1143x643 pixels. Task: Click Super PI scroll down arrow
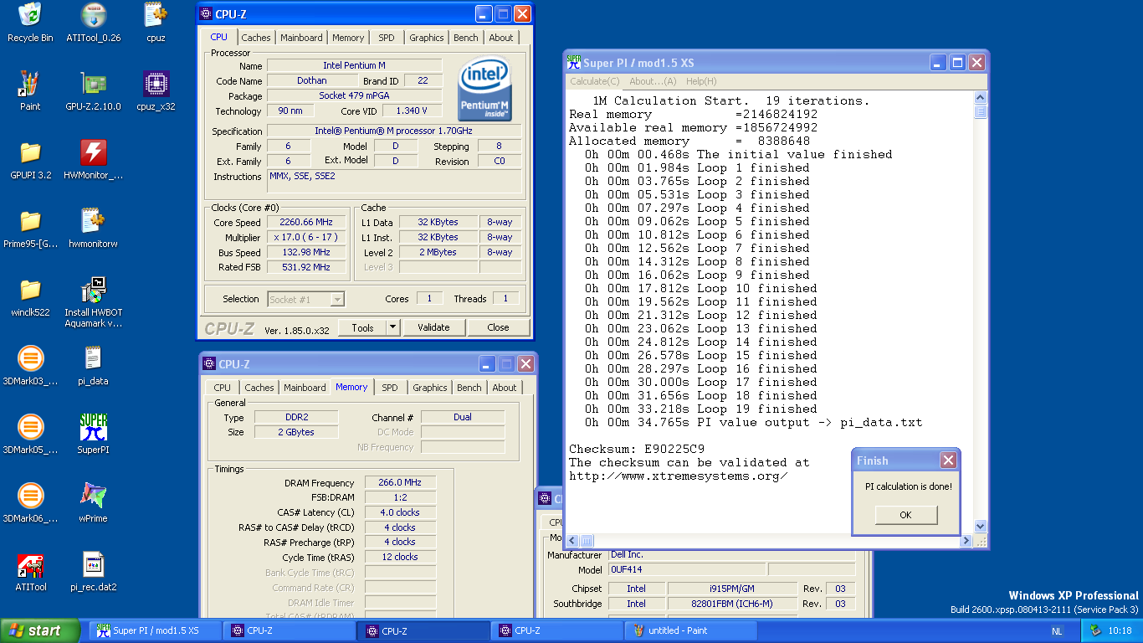[981, 527]
